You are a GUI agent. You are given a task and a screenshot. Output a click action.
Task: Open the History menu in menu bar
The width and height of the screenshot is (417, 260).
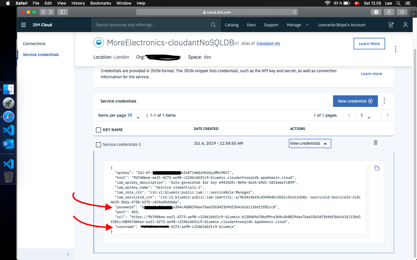[x=78, y=3]
